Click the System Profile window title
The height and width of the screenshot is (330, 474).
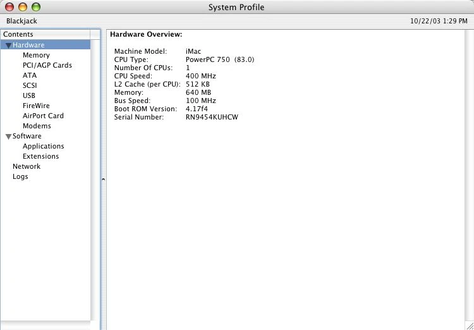(x=236, y=7)
